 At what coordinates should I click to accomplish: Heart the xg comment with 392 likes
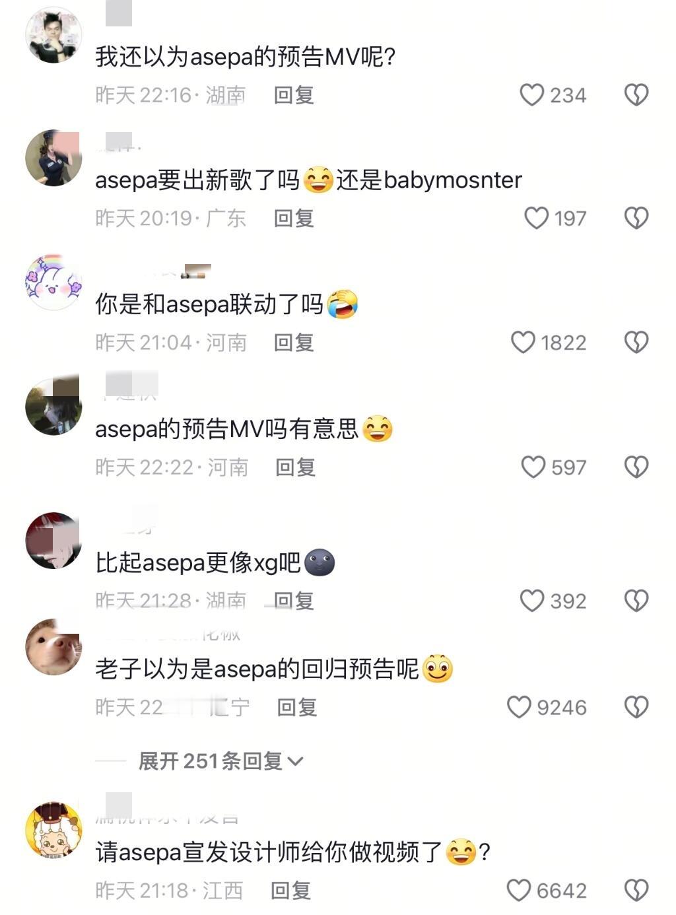click(532, 600)
